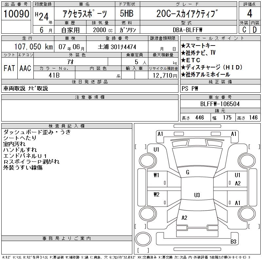This screenshot has width=262, height=262.
Task: Click the overall evaluation score 4
Action: [x=250, y=13]
